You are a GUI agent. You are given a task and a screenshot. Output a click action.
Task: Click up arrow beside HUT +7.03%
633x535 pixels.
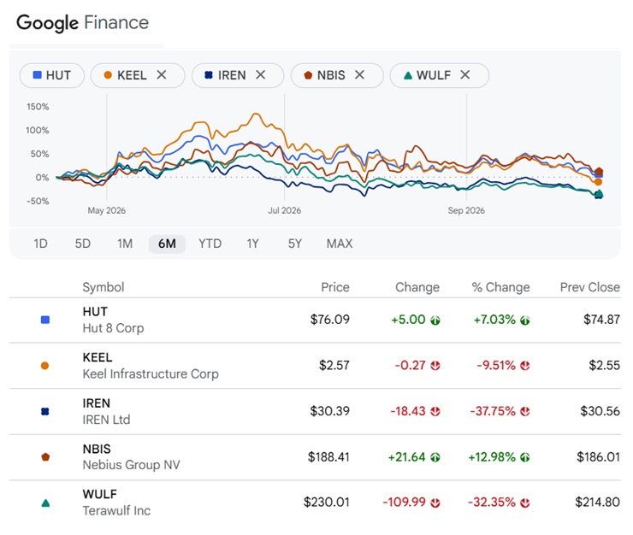pos(525,320)
